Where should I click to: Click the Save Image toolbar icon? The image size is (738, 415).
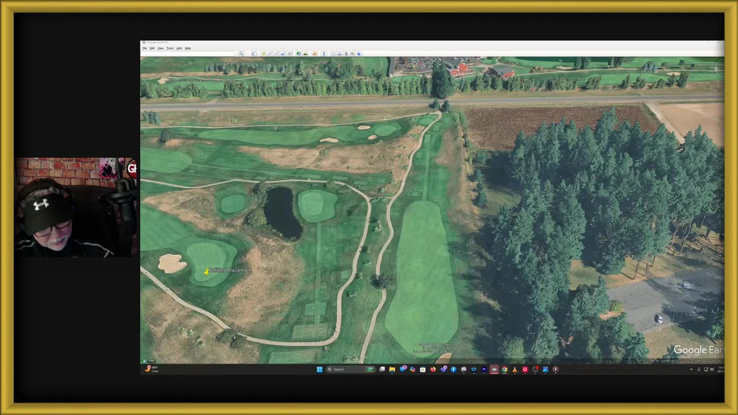click(x=346, y=53)
